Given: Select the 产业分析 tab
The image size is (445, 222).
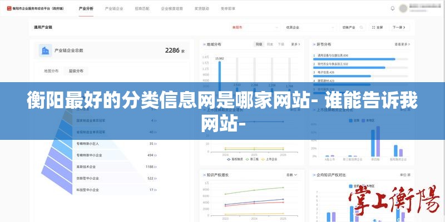Looking at the screenshot, I should click(86, 8).
